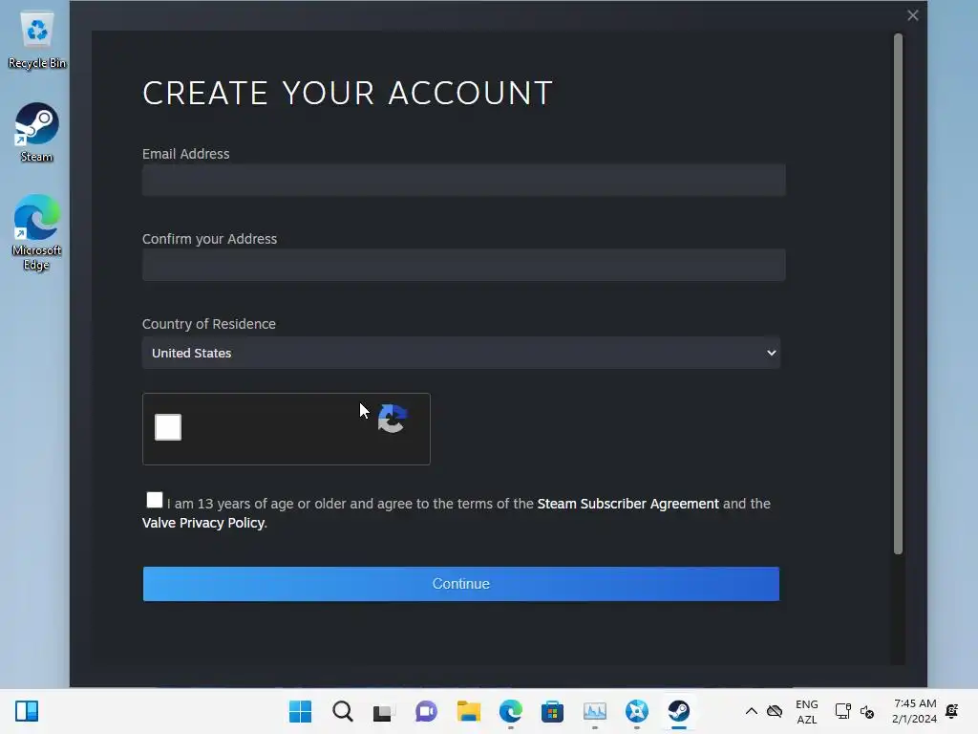Click the vertical scrollbar in the account form

[x=898, y=294]
